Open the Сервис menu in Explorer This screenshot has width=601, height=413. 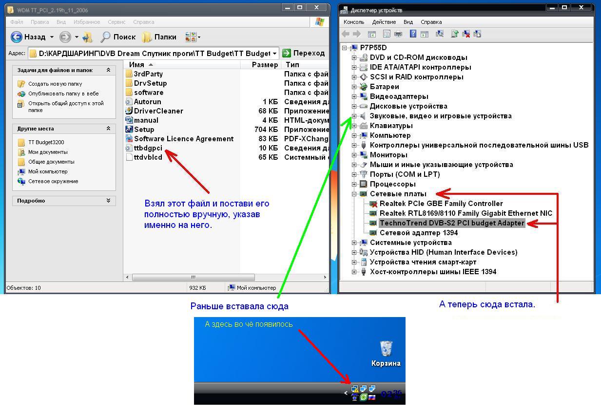tap(116, 22)
